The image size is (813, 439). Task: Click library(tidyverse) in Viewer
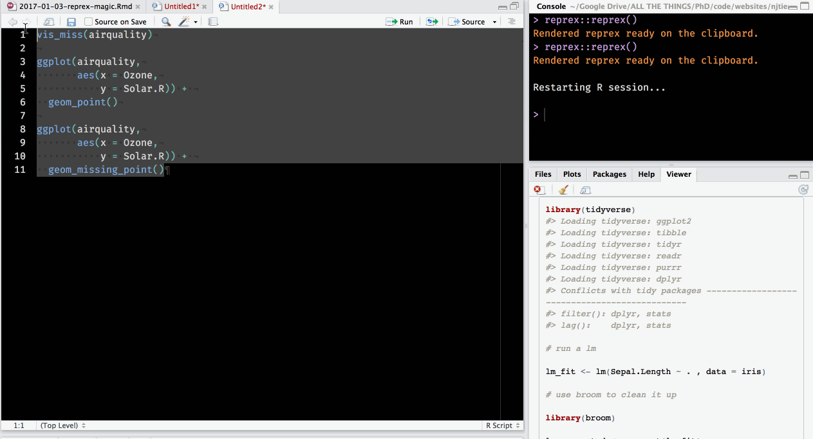[590, 210]
